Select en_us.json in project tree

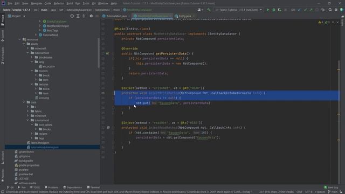(47, 66)
